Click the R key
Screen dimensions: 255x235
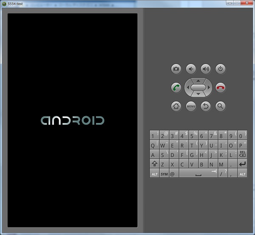184,144
